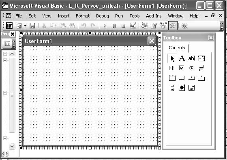The height and width of the screenshot is (160, 227).
Task: Expand the plus node in Project tree
Action: click(5, 54)
